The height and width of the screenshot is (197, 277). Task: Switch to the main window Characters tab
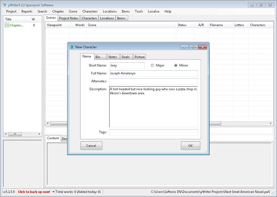89,18
